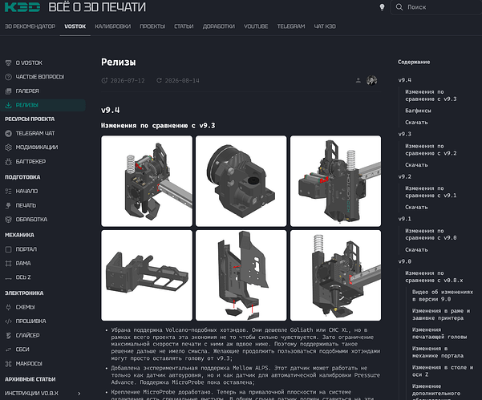
Task: Click the О VOSTOK sidebar icon
Action: (x=8, y=63)
